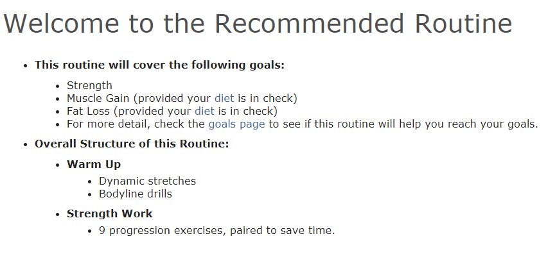Click the Strength Work subheading

point(109,213)
